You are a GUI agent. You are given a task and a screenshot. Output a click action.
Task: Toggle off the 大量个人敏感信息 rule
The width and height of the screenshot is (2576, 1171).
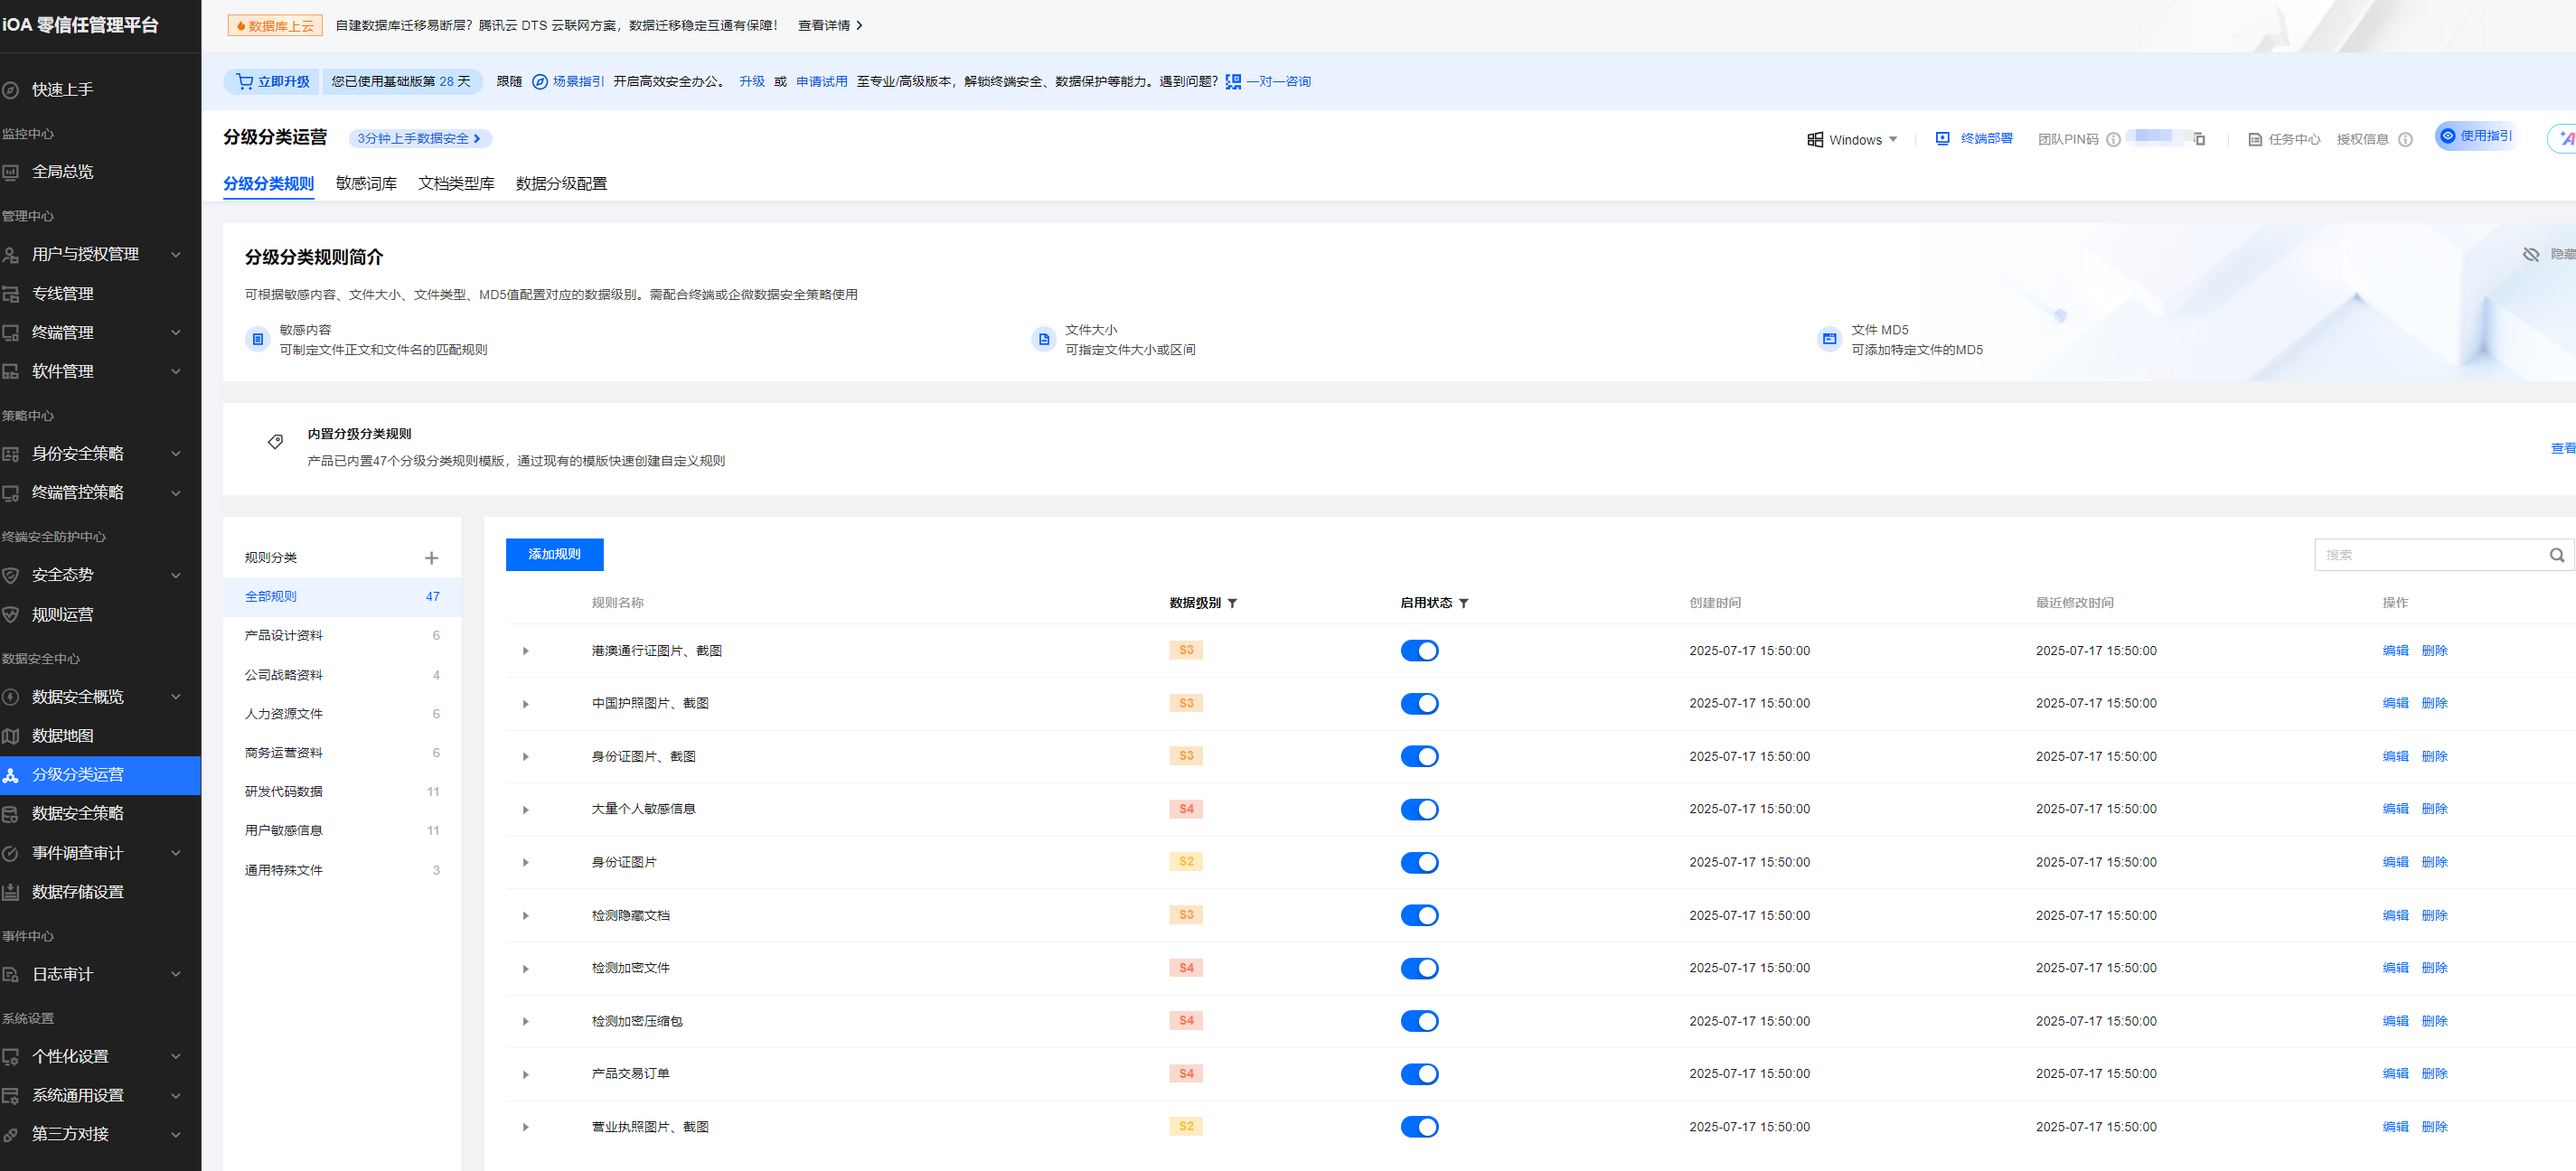1418,809
